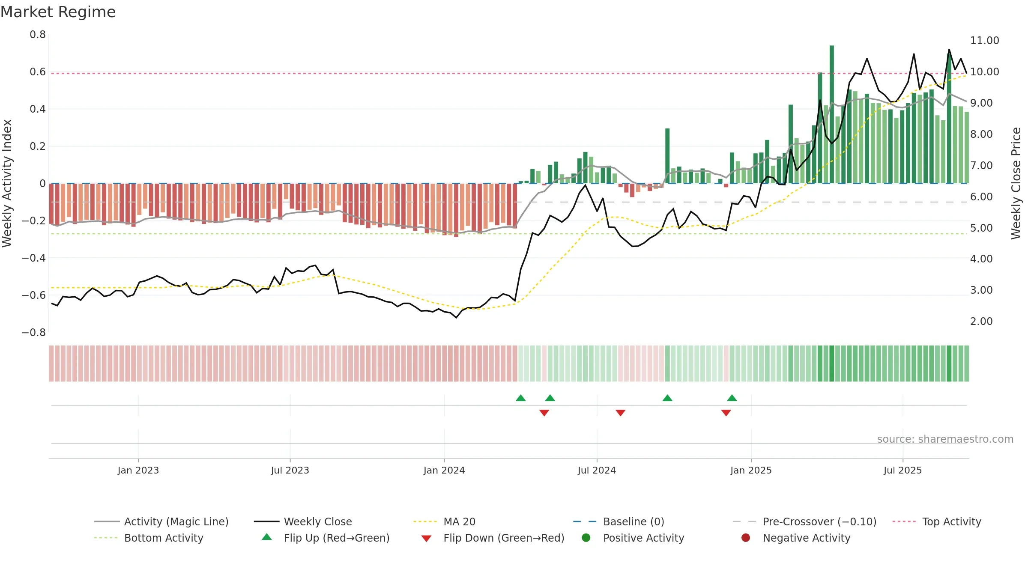
Task: Click the Jul 2025 x-axis label
Action: 902,470
